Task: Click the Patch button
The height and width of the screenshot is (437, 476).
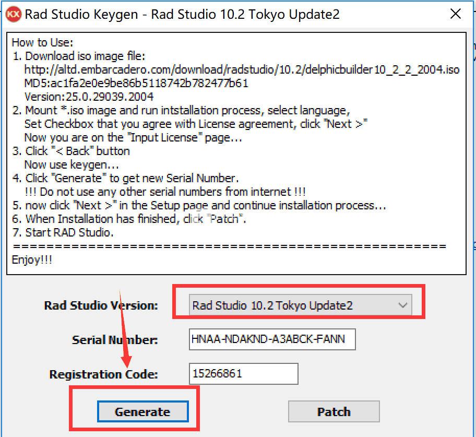Action: (x=334, y=411)
